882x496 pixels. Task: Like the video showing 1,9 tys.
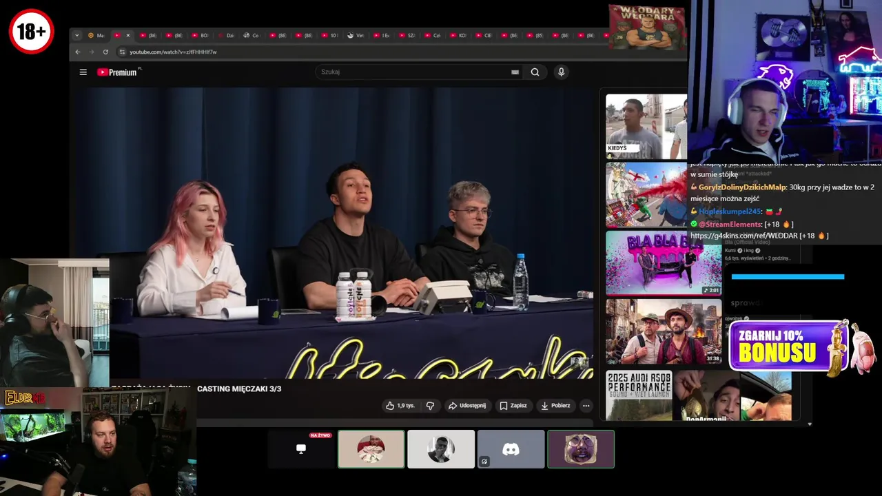tap(400, 406)
